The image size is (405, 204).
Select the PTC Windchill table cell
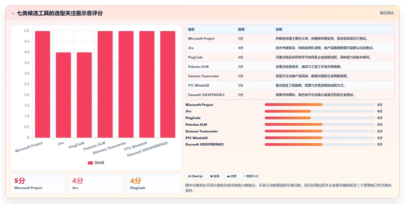pyautogui.click(x=199, y=86)
